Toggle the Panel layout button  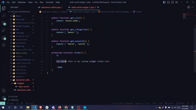tap(168, 2)
